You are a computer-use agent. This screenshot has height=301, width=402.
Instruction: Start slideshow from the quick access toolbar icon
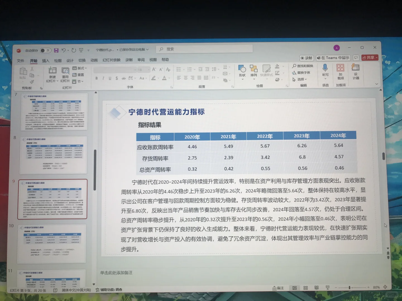click(x=81, y=50)
